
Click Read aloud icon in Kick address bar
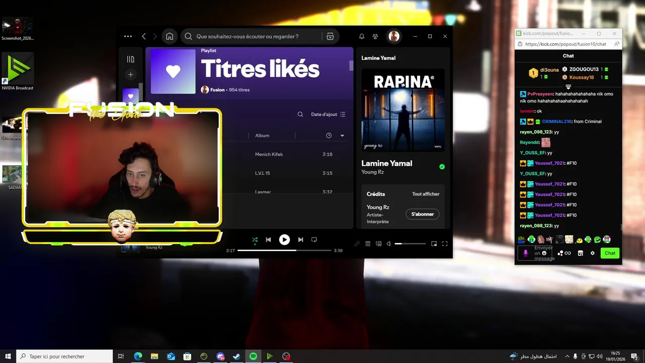tap(617, 44)
